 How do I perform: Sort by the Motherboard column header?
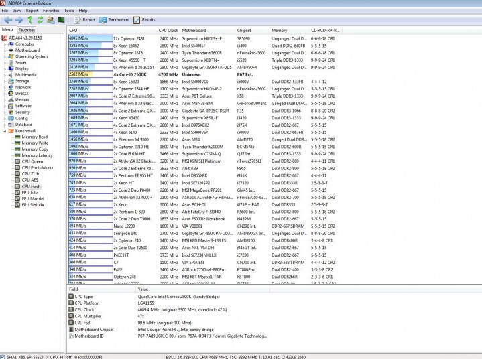pyautogui.click(x=207, y=30)
